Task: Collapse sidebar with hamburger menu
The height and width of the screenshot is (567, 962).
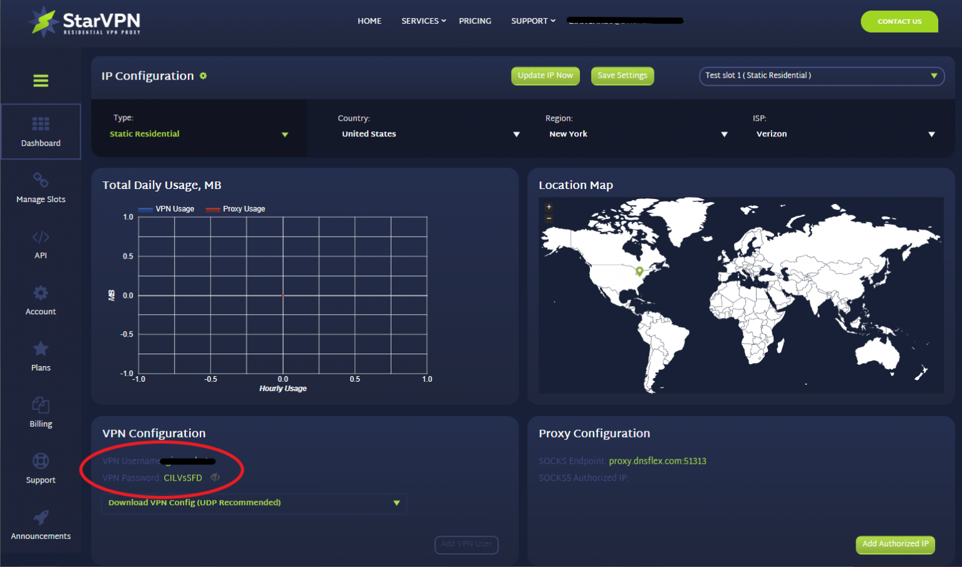Action: tap(40, 81)
